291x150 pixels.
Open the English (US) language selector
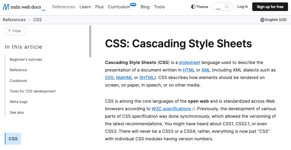pyautogui.click(x=273, y=20)
